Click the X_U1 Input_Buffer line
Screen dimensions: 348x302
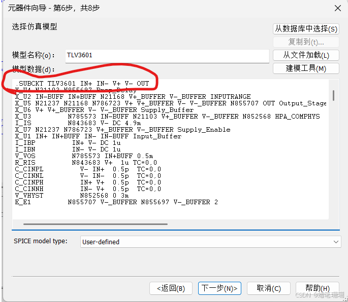point(99,136)
